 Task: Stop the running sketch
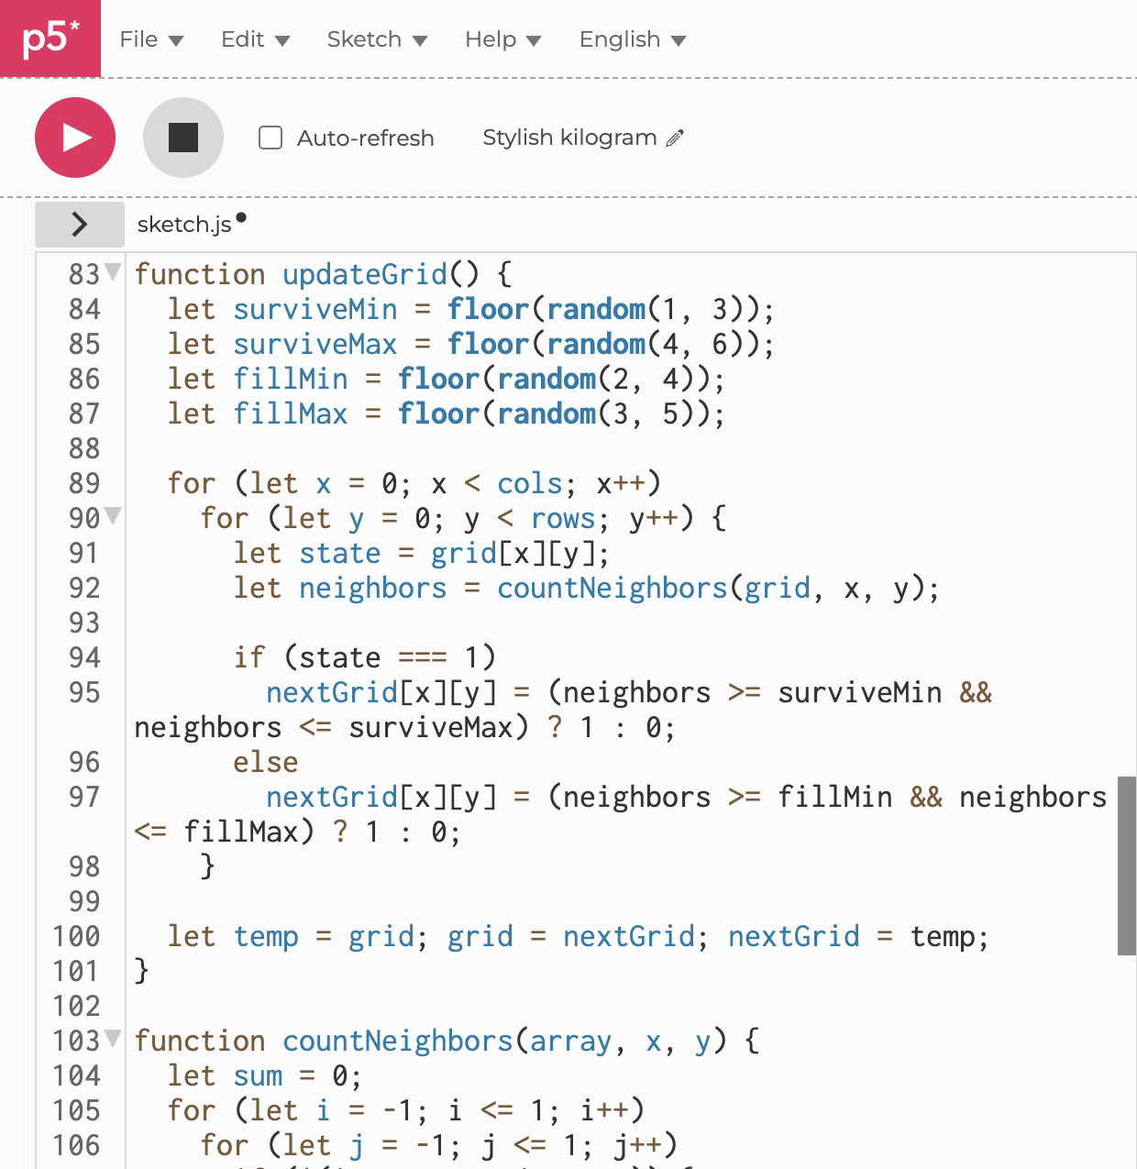[183, 138]
